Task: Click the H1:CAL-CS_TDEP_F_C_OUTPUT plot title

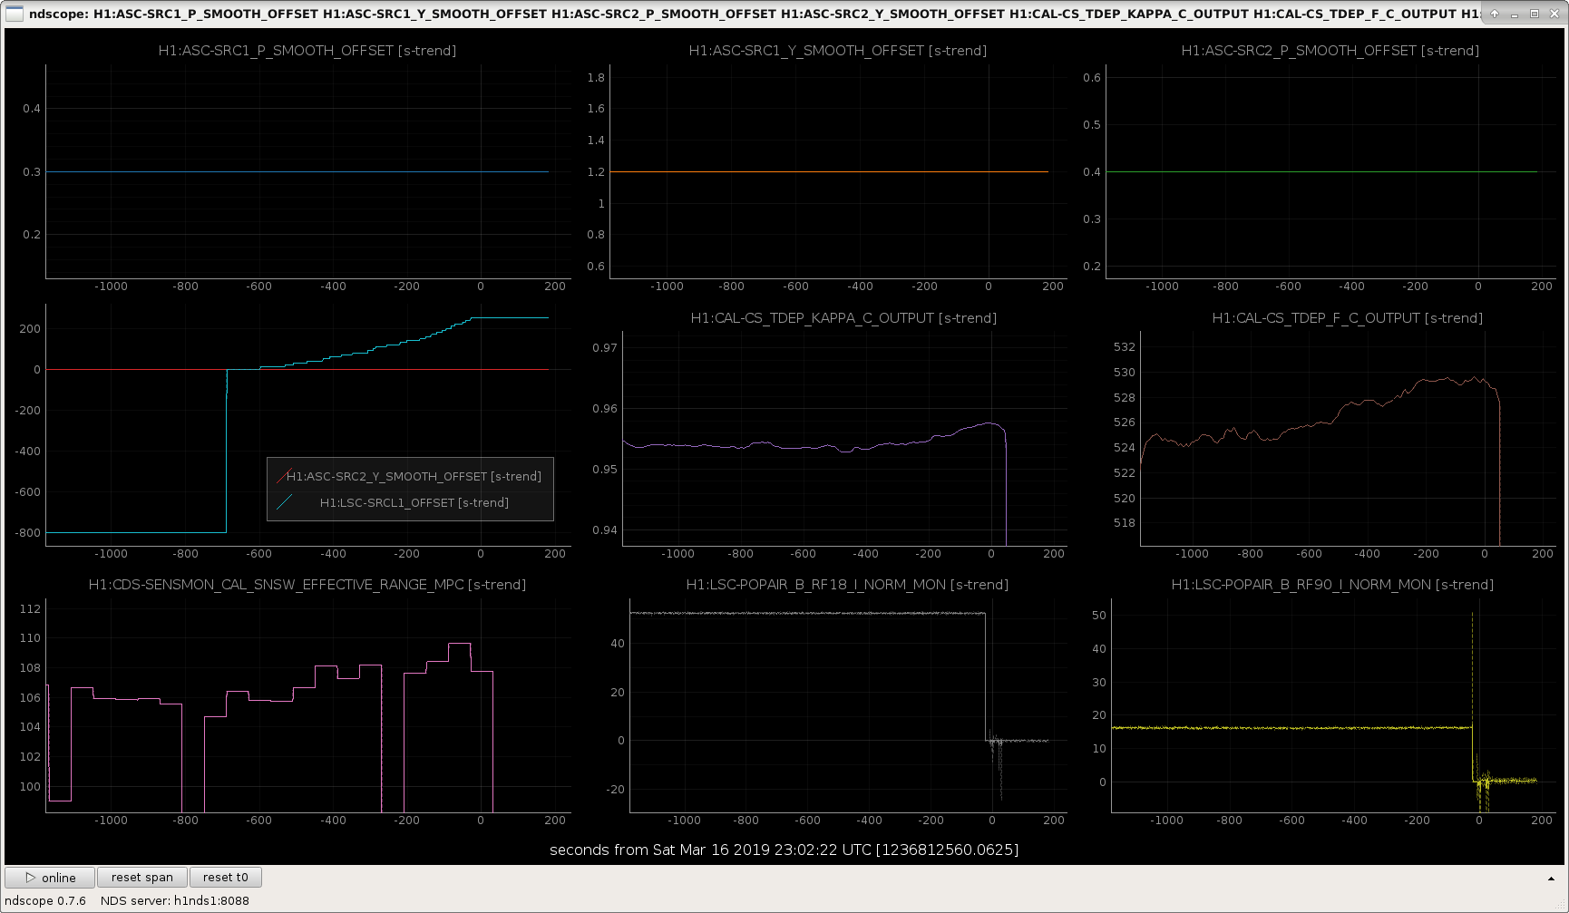Action: pyautogui.click(x=1348, y=318)
